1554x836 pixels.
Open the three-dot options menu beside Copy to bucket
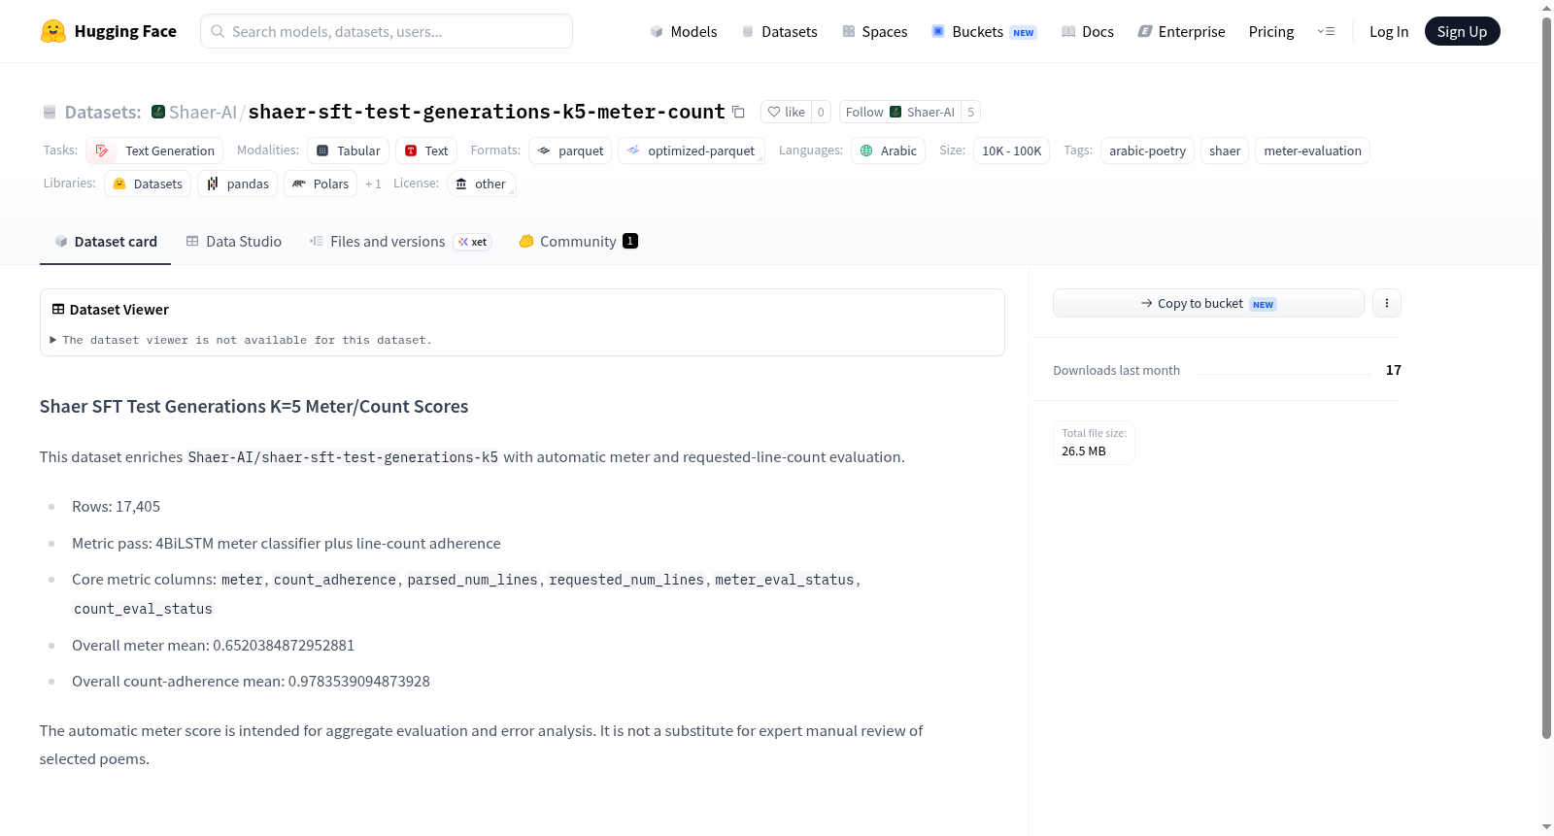pos(1387,303)
